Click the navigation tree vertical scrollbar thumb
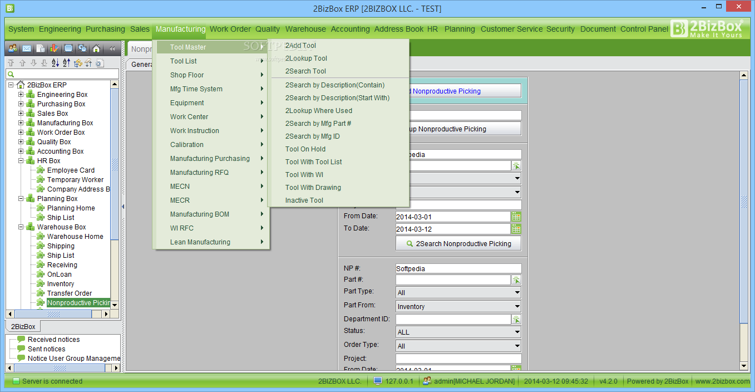The width and height of the screenshot is (755, 392). [115, 164]
